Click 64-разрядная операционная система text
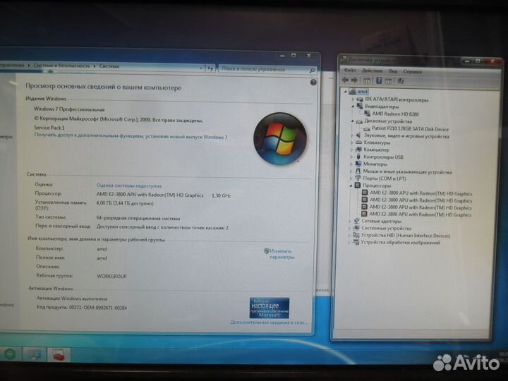This screenshot has height=381, width=508. [x=138, y=218]
